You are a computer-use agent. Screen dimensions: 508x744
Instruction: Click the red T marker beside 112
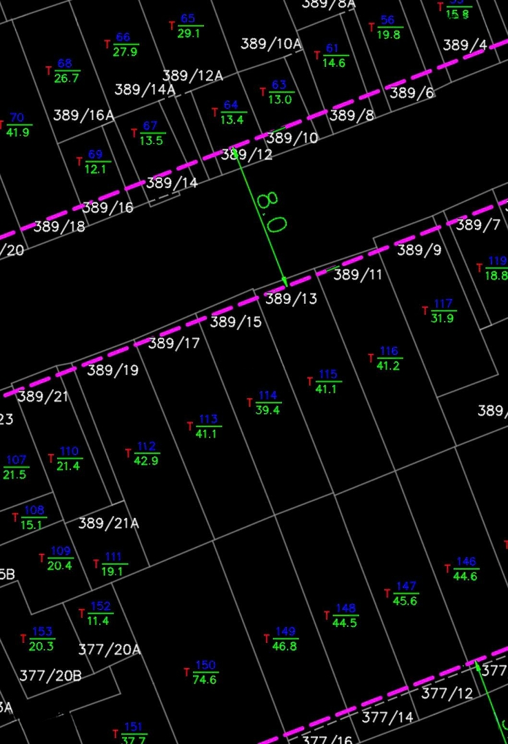tap(128, 453)
